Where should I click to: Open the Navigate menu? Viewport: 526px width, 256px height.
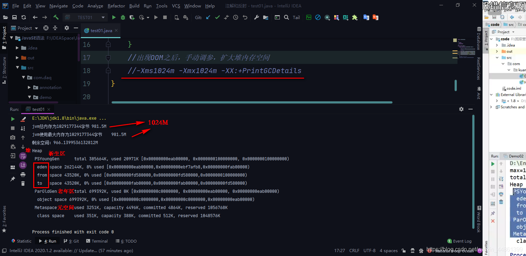[59, 6]
